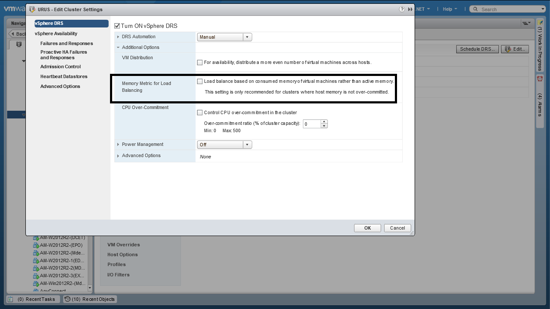Screen dimensions: 550x309
Task: Open the Recent Objects panel
Action: pos(90,299)
